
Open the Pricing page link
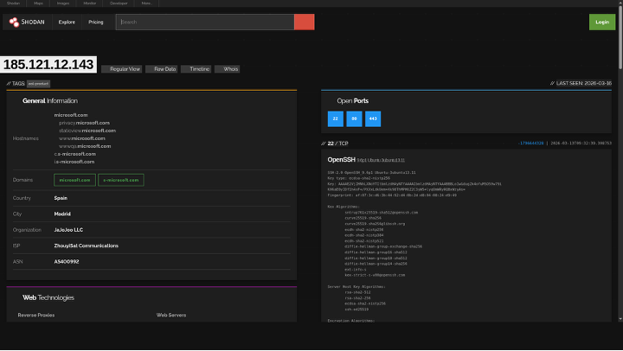pos(95,22)
